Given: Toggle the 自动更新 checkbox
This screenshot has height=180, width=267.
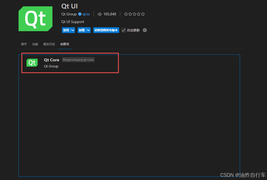Looking at the screenshot, I should pos(124,30).
